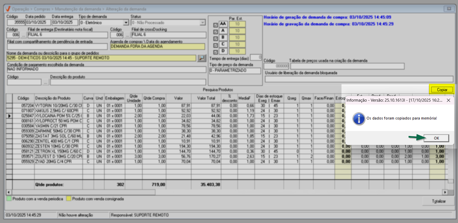Screen dimensions: 458x223
Task: Click the row pointer arrow on XYLOCAINA row
Action: (x=9, y=116)
